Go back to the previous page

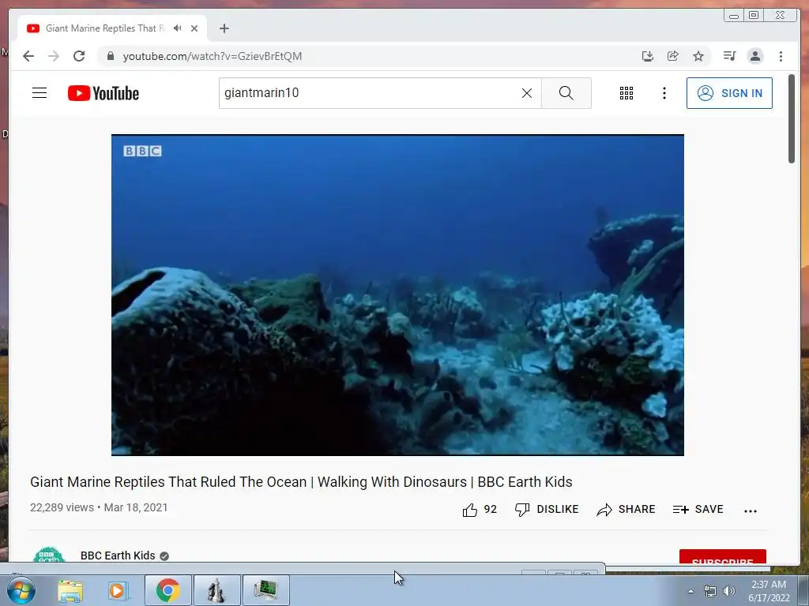tap(28, 56)
